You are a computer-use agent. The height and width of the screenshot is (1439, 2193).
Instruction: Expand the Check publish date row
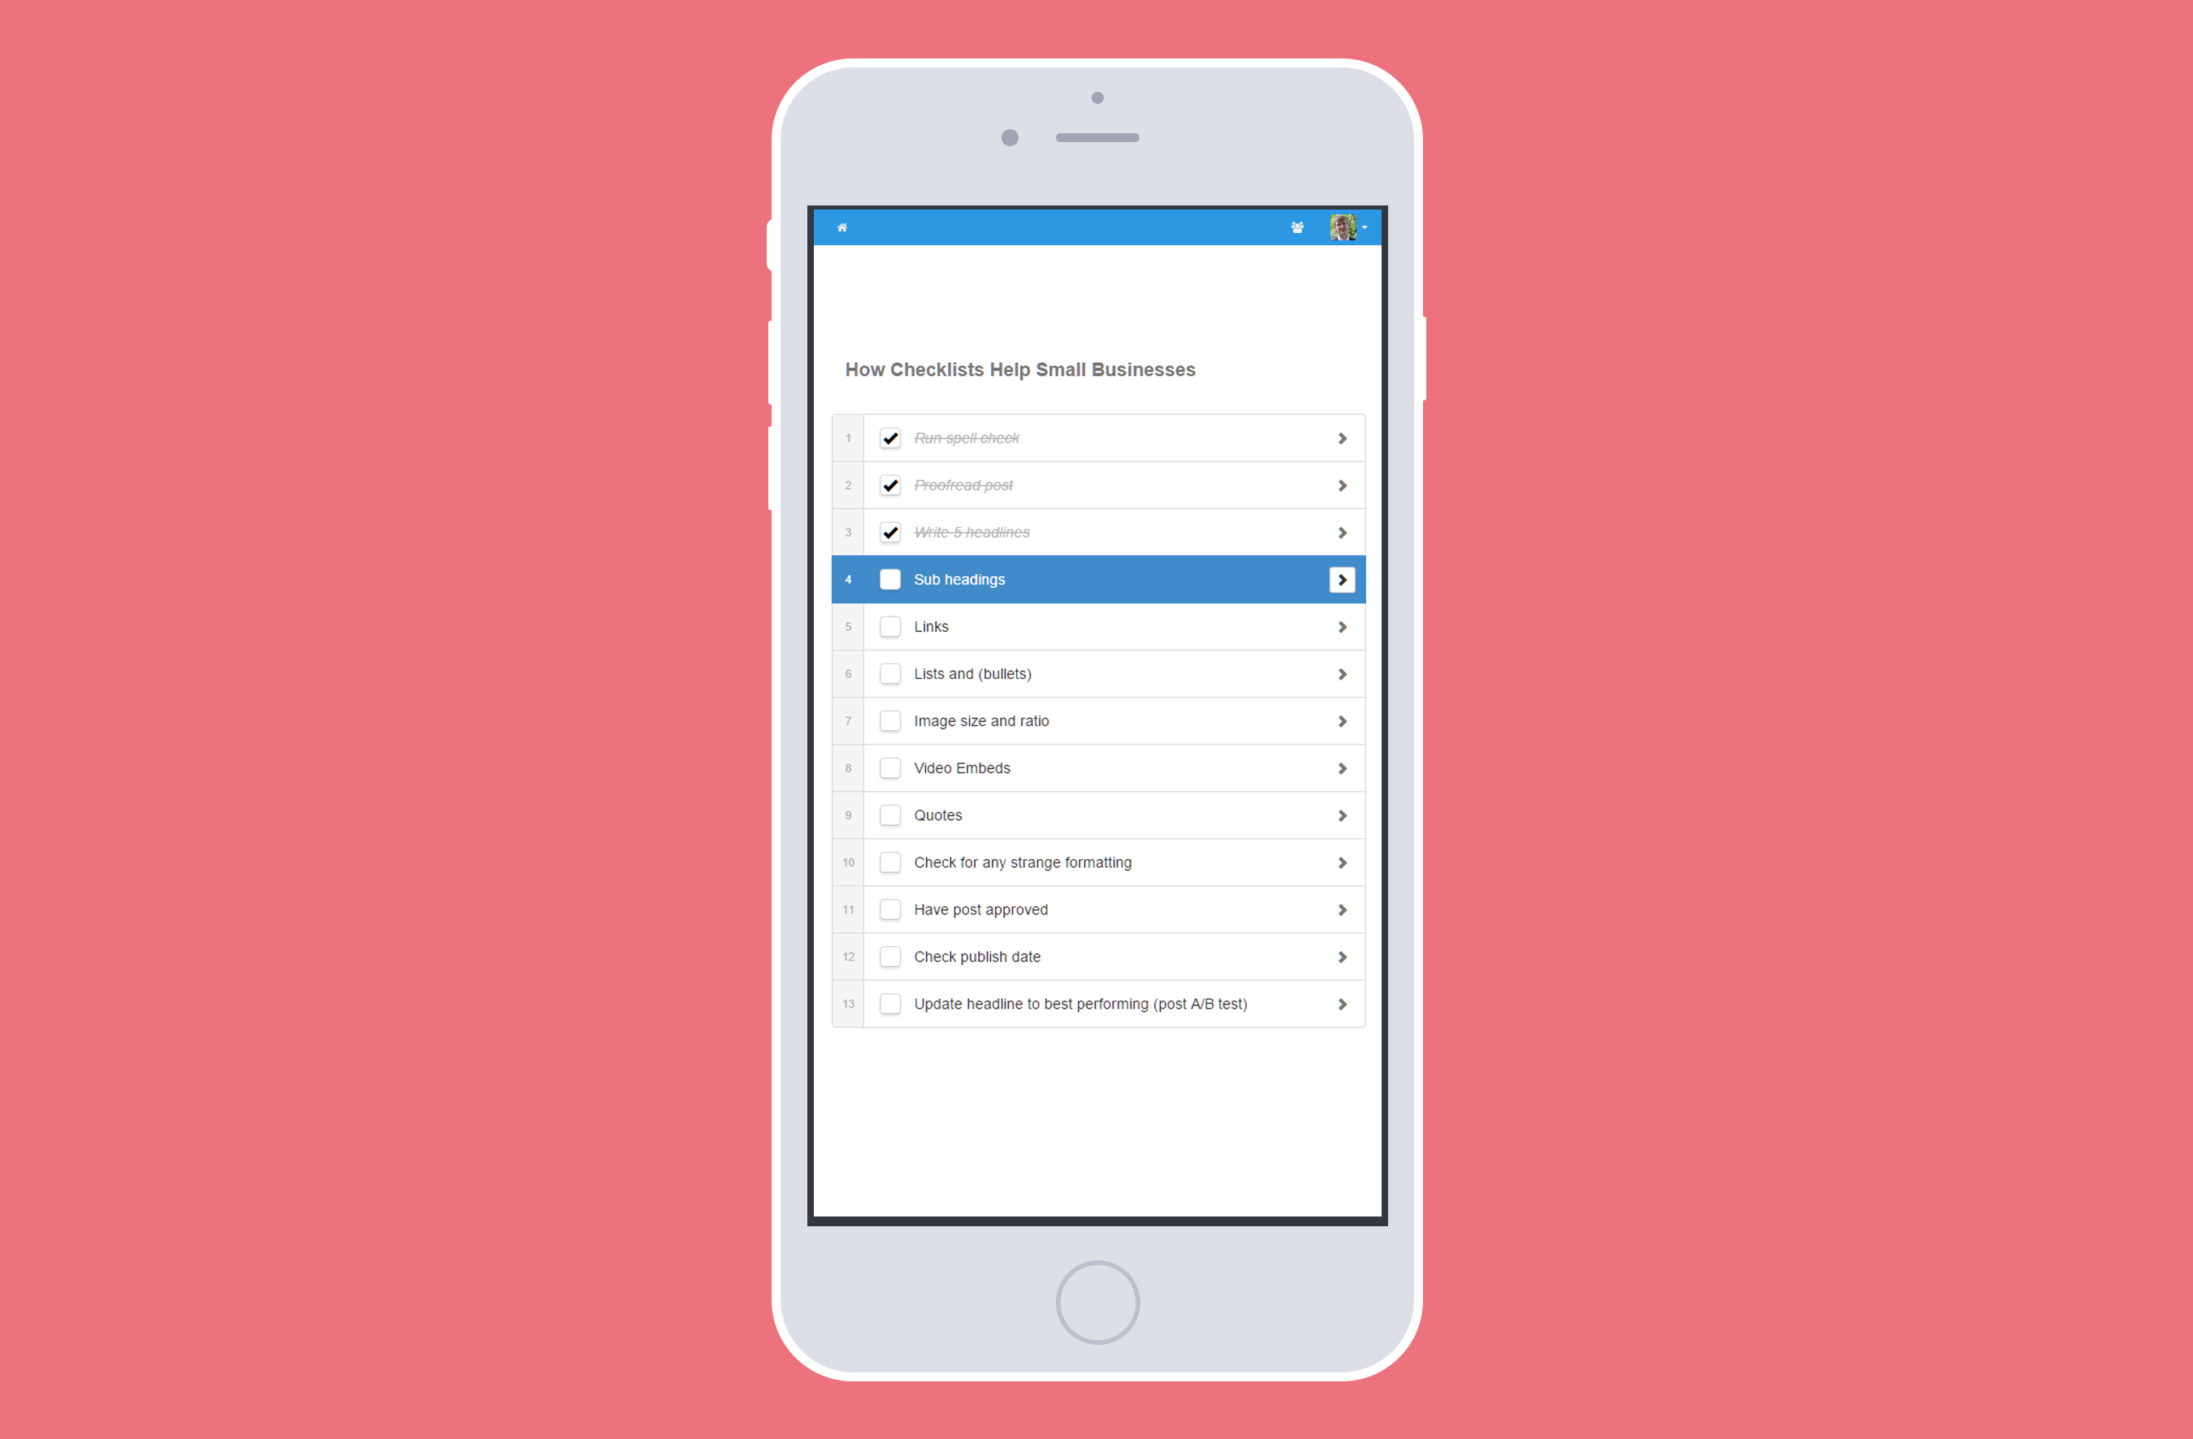pos(1343,957)
